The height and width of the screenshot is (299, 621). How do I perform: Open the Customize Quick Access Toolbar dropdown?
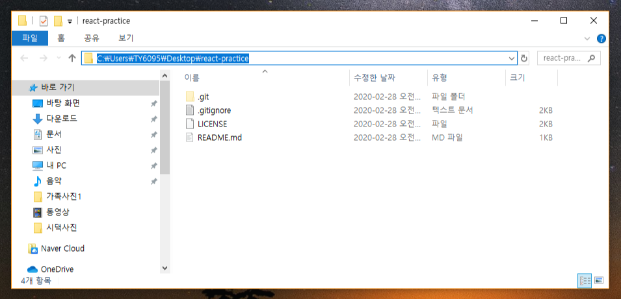click(x=70, y=21)
